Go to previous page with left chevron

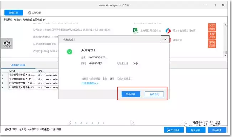(x=70, y=122)
